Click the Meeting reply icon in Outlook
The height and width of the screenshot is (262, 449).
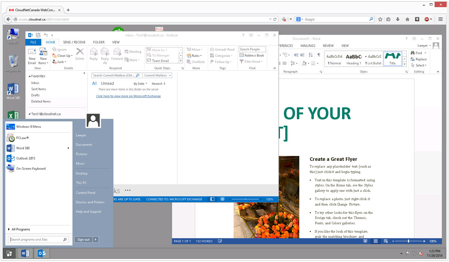[x=133, y=52]
